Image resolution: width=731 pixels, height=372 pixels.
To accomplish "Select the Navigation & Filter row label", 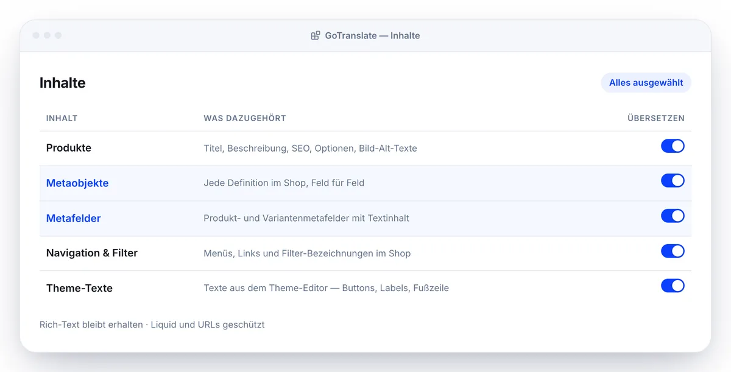I will (x=92, y=253).
